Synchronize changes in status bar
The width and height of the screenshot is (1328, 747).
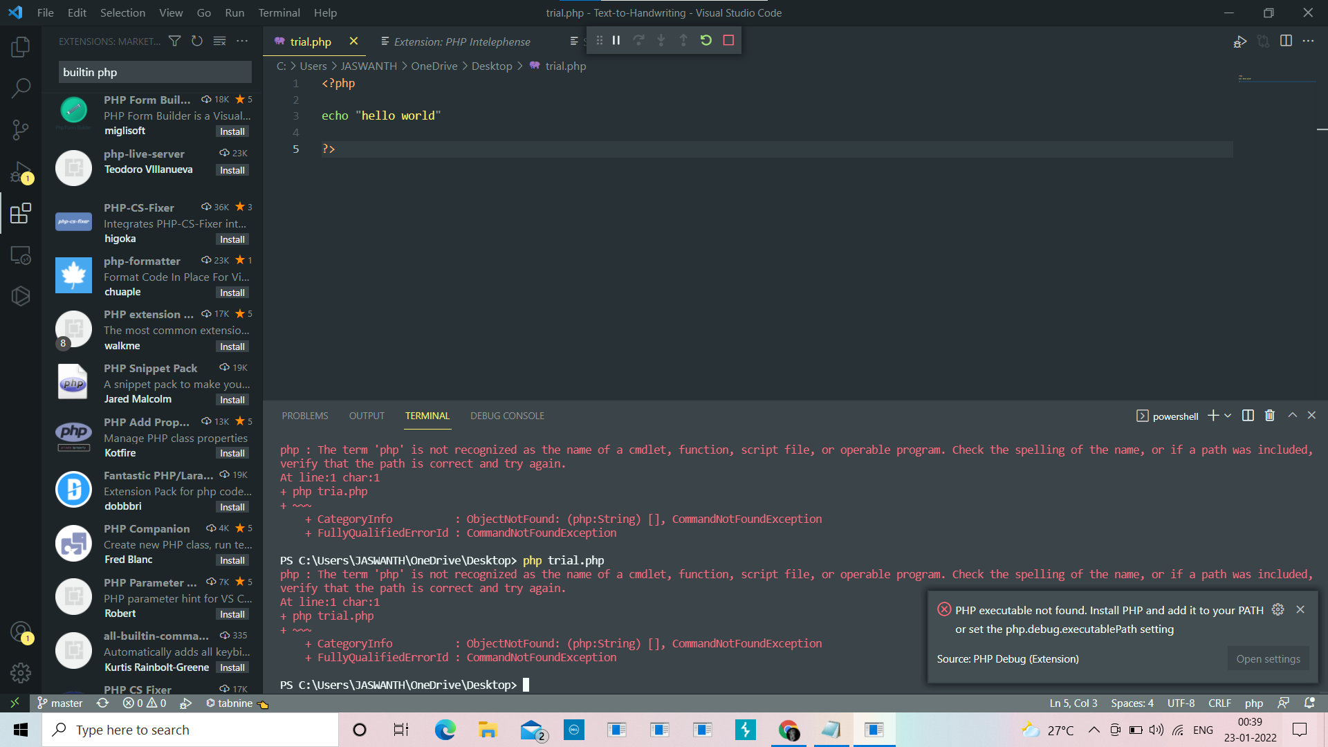[x=102, y=703]
